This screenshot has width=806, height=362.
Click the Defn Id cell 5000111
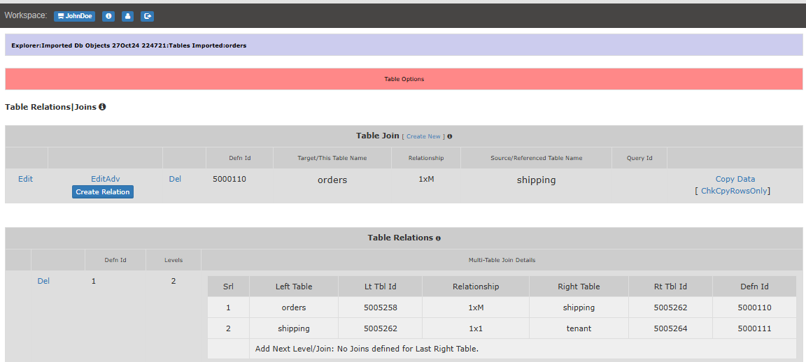pyautogui.click(x=754, y=328)
